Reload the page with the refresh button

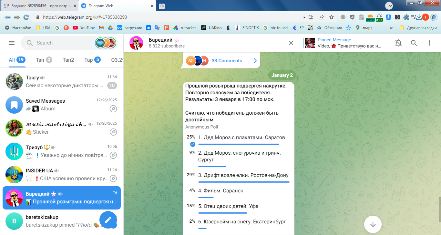pyautogui.click(x=26, y=17)
